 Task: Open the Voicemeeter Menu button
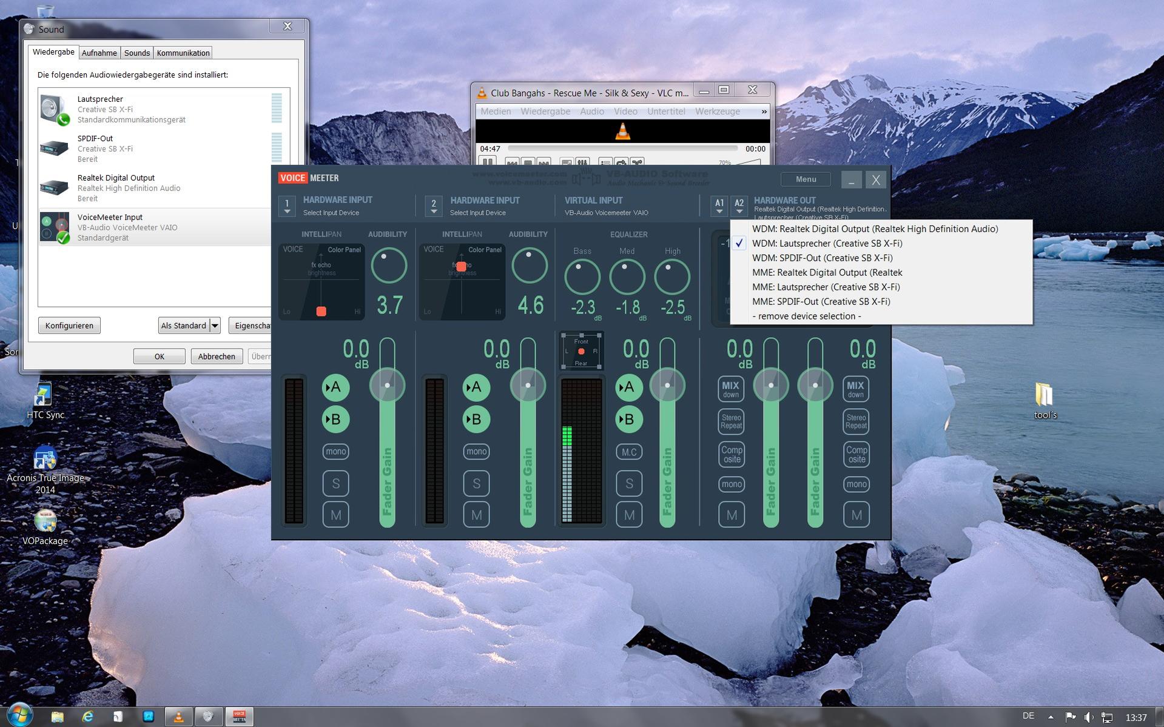pyautogui.click(x=806, y=179)
